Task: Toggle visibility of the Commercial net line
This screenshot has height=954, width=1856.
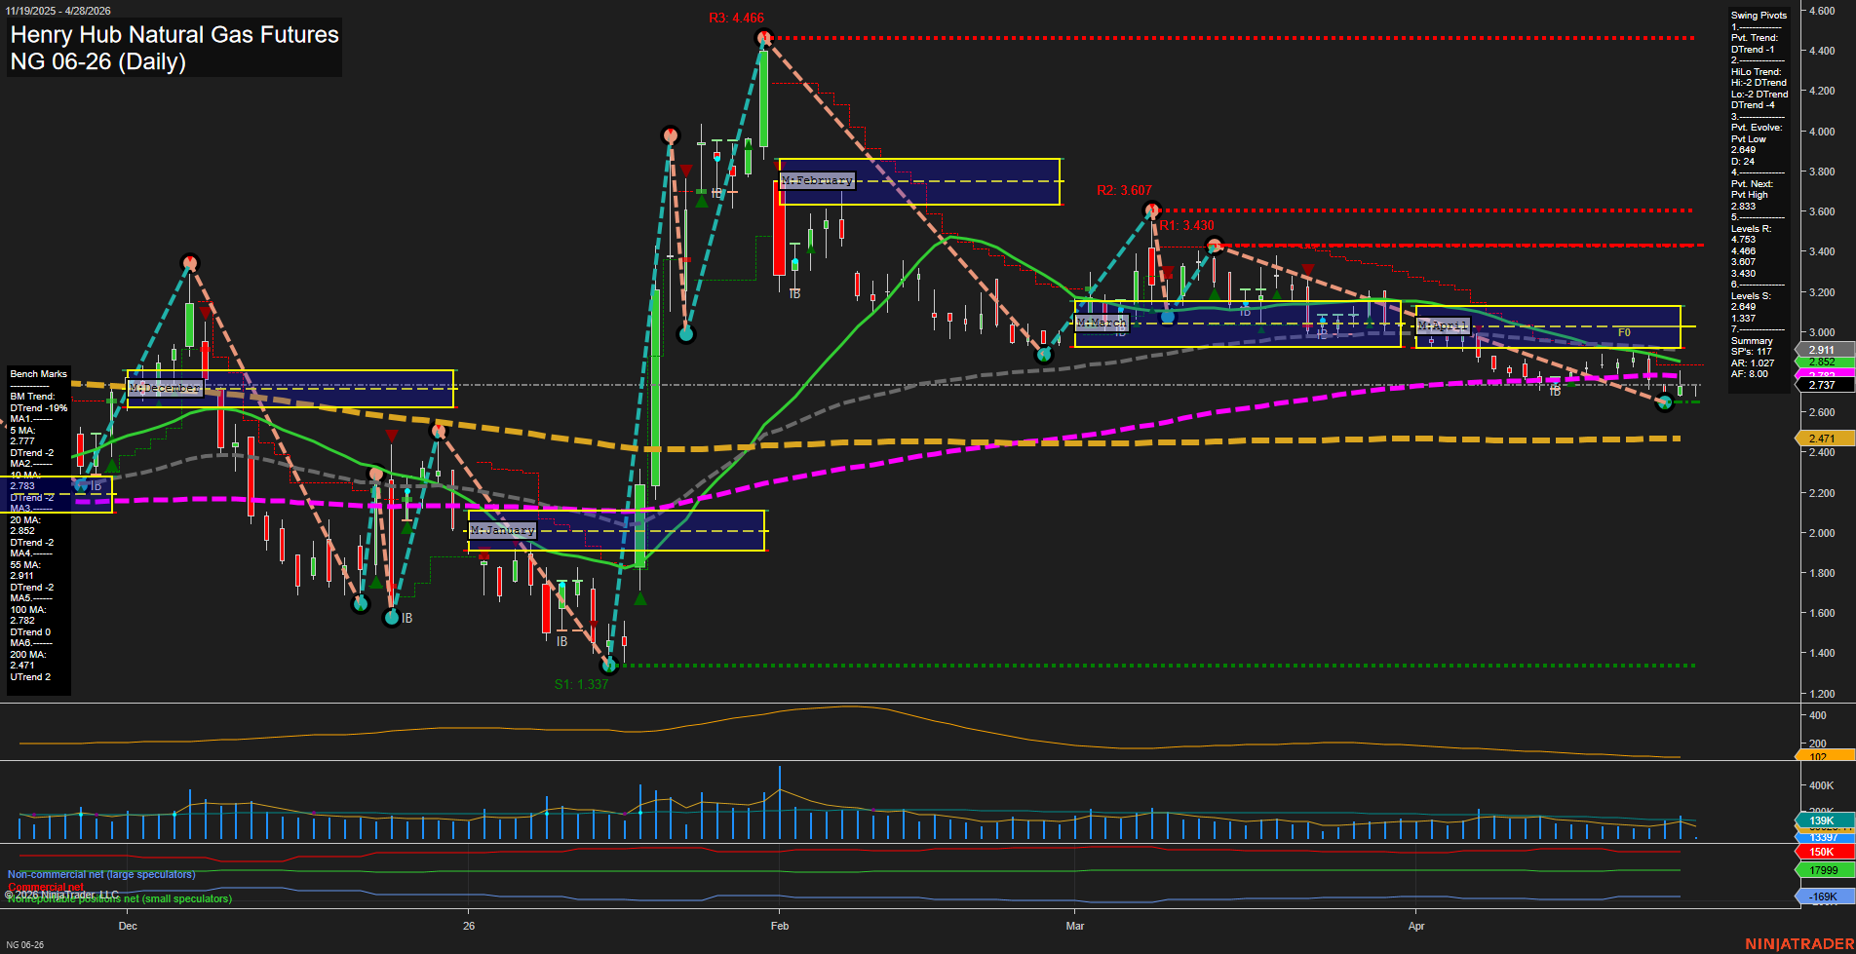Action: coord(45,886)
